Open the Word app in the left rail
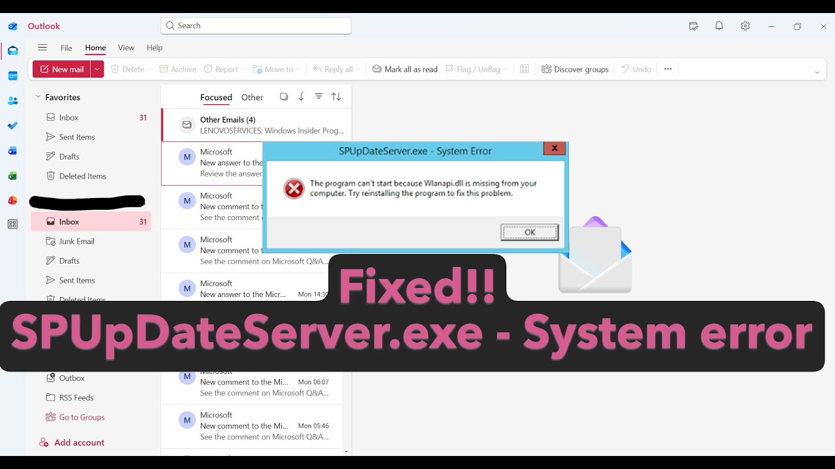The height and width of the screenshot is (469, 835). coord(12,150)
